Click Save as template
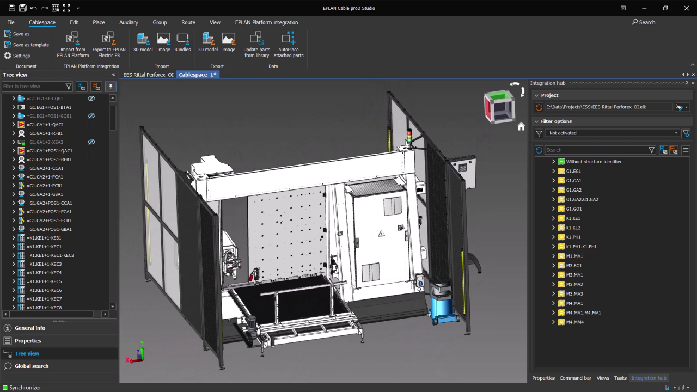The width and height of the screenshot is (697, 392). point(30,45)
